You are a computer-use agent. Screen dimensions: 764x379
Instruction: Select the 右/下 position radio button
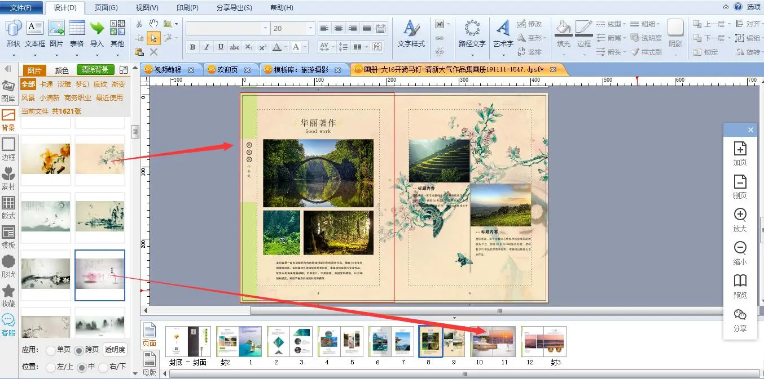[x=103, y=367]
